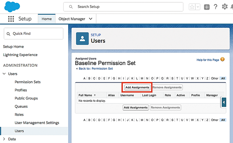Click the Profile column header
Screen dimensions: 233x143
tap(196, 95)
